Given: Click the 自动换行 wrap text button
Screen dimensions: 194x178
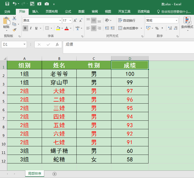Looking at the screenshot, I should [127, 20].
